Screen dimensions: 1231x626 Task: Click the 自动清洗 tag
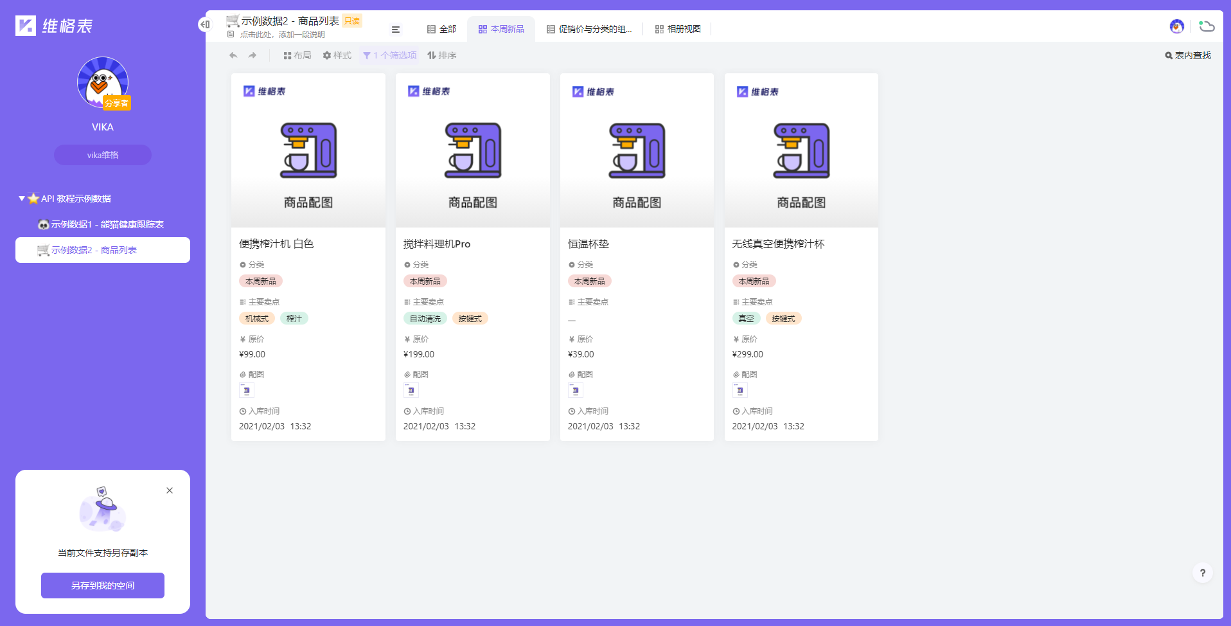coord(425,318)
